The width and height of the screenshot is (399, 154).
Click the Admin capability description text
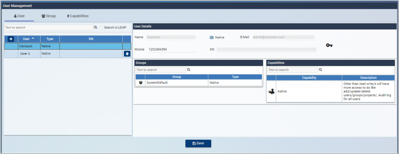pyautogui.click(x=367, y=91)
